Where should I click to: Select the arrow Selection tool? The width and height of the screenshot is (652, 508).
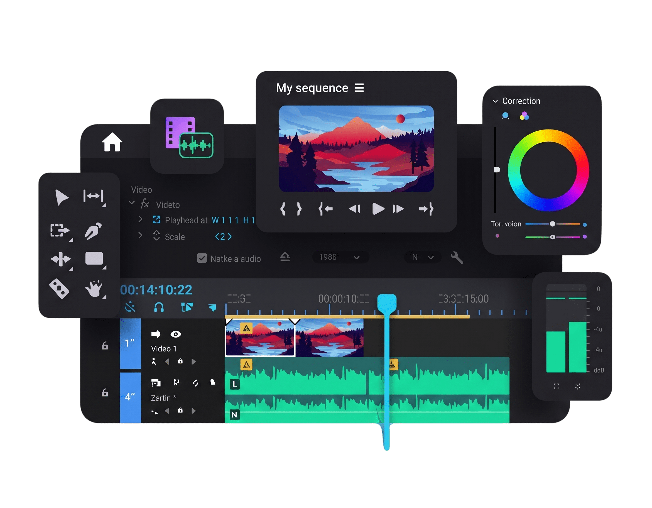click(62, 197)
